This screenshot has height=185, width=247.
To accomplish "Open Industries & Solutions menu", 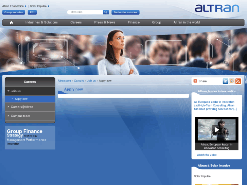I will pyautogui.click(x=41, y=22).
